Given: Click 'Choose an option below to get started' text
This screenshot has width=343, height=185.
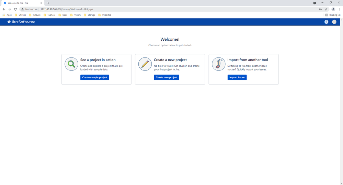Looking at the screenshot, I should pyautogui.click(x=170, y=45).
